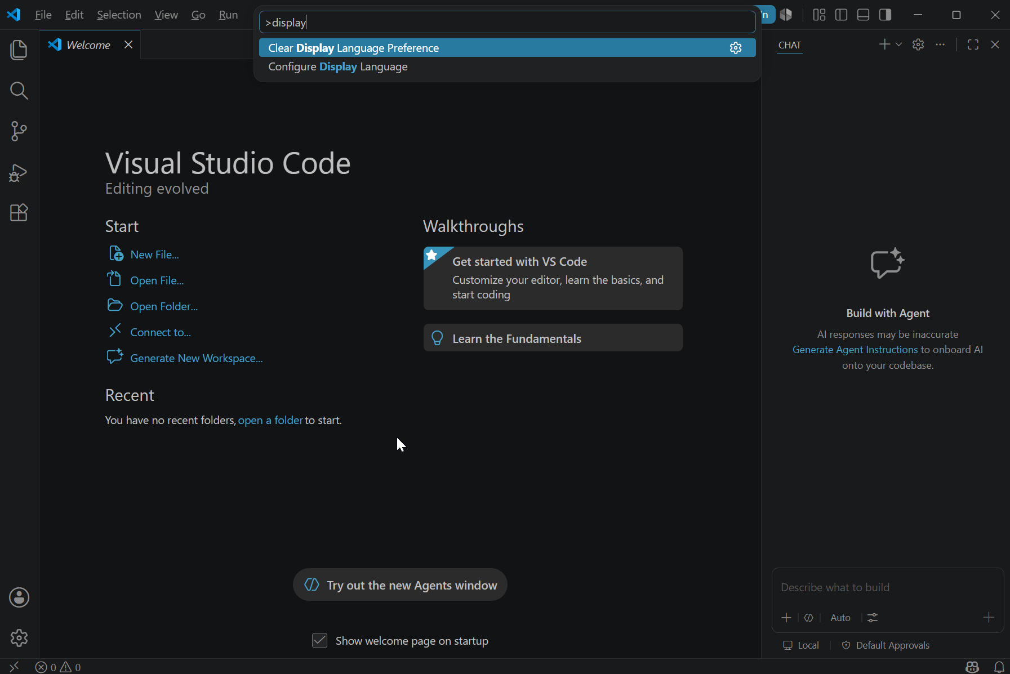Open chat More Actions ellipsis
The image size is (1010, 674).
click(940, 44)
